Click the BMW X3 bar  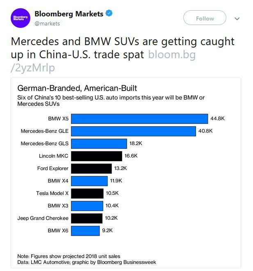pyautogui.click(x=87, y=205)
